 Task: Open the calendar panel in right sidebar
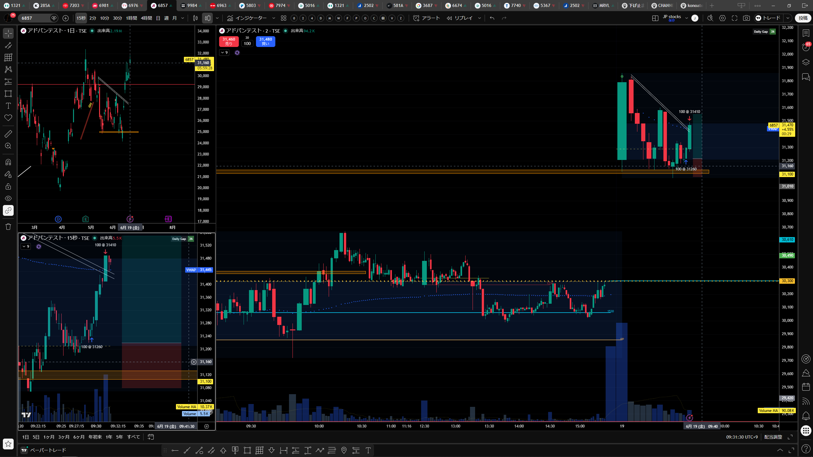pyautogui.click(x=806, y=387)
